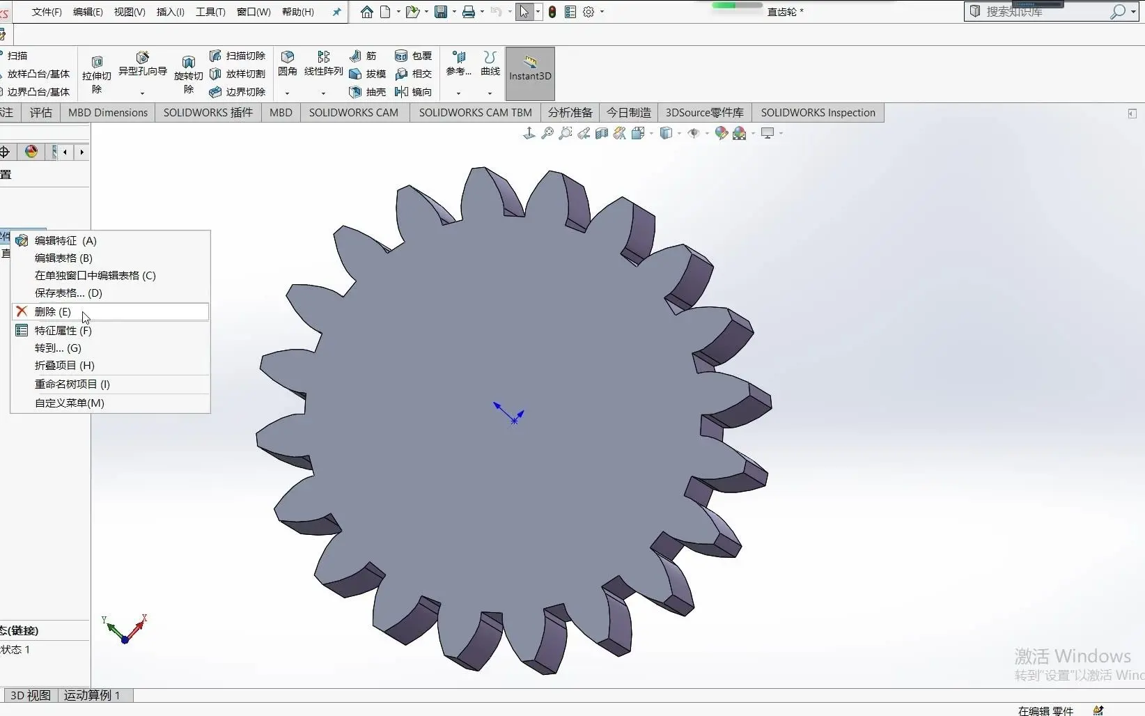Viewport: 1145px width, 716px height.
Task: Click the Previous View icon
Action: 584,133
